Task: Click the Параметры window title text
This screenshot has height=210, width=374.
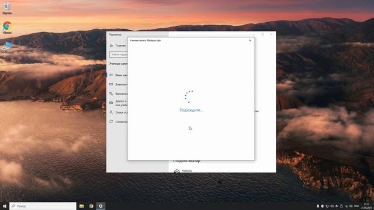Action: pos(115,34)
